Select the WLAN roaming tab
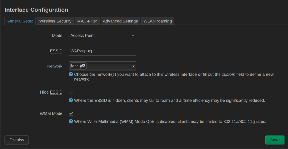The width and height of the screenshot is (288, 149). coord(157,21)
